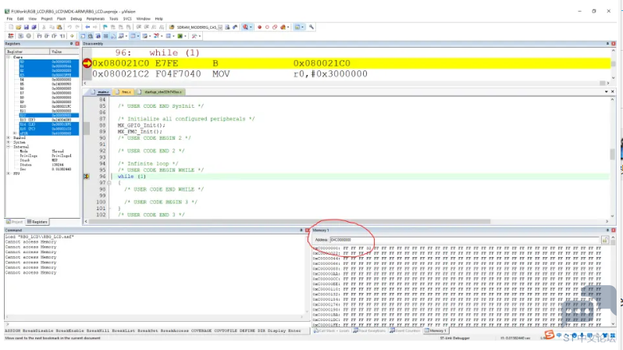Screen dimensions: 623x350
Task: Open the Watch Windows dropdown arrow
Action: [126, 36]
